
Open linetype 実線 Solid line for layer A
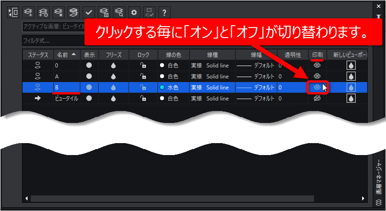[x=210, y=77]
